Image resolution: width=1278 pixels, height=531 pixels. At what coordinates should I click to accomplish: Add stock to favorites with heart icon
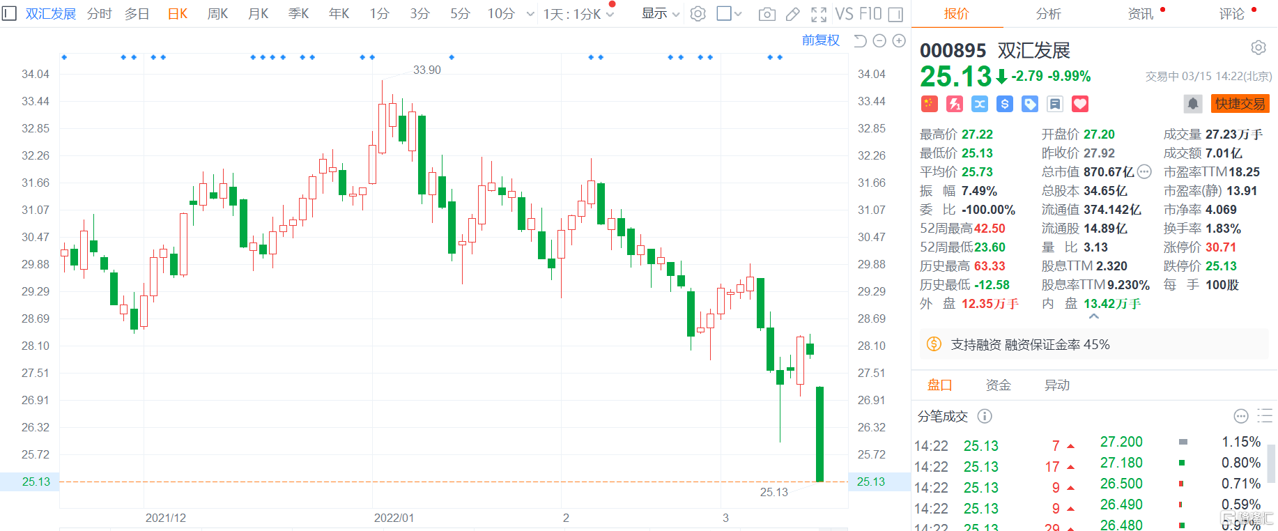point(1079,104)
